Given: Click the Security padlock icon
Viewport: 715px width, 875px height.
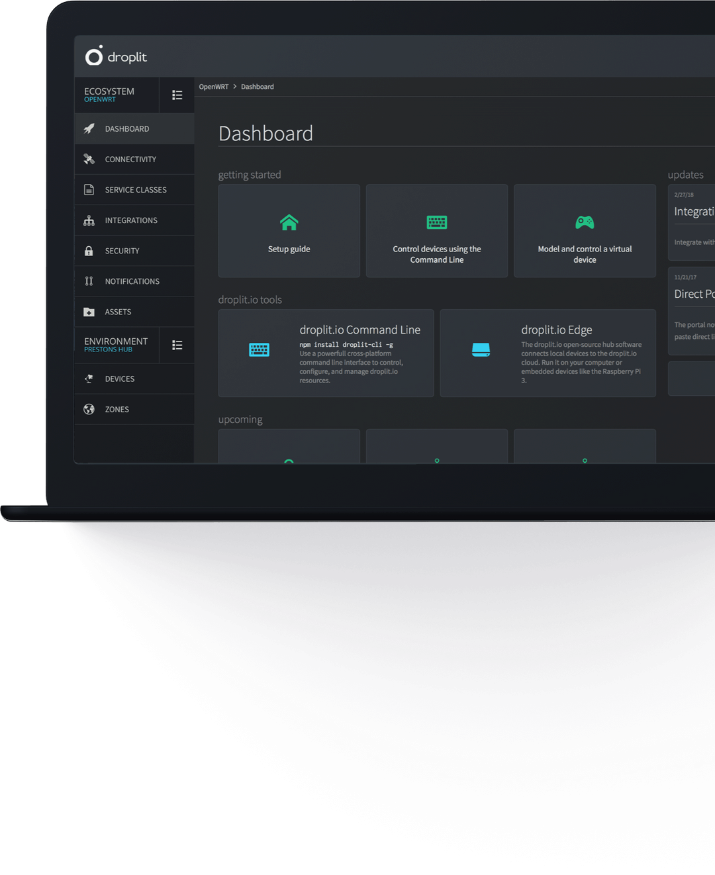Looking at the screenshot, I should [89, 250].
